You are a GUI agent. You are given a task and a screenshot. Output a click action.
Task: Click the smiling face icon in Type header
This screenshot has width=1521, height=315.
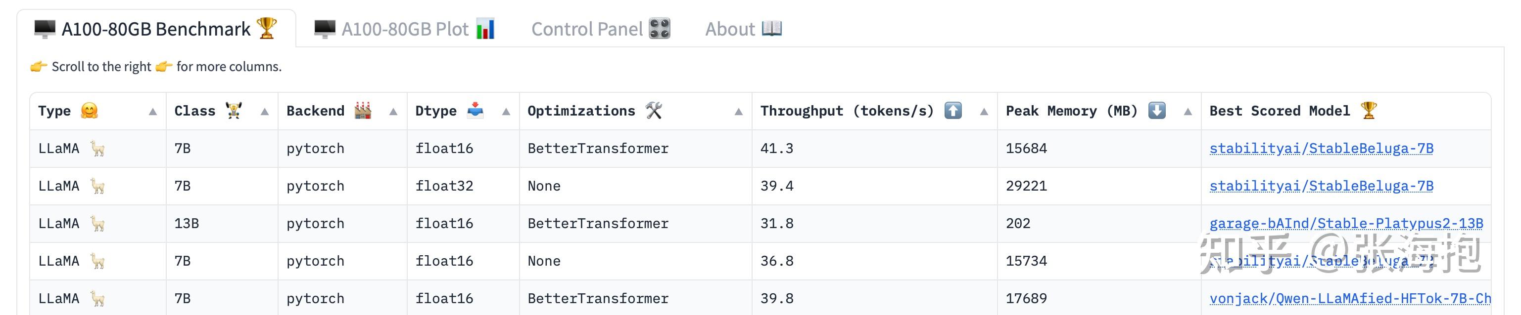point(89,111)
